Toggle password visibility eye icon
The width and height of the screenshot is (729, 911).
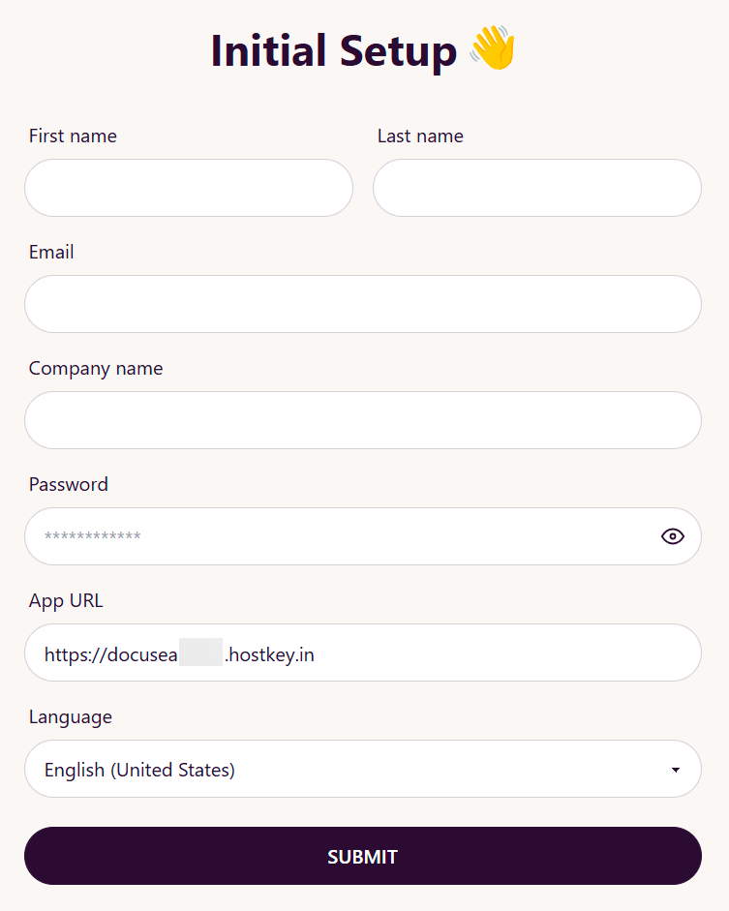672,536
